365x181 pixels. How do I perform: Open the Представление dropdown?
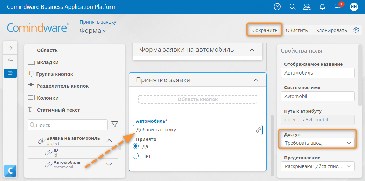tap(318, 166)
